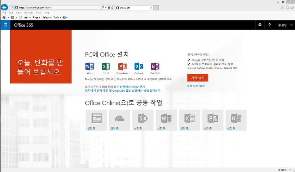Expand the command bar Help icon dropdown
Viewport: 295px width, 172px height.
coord(65,17)
